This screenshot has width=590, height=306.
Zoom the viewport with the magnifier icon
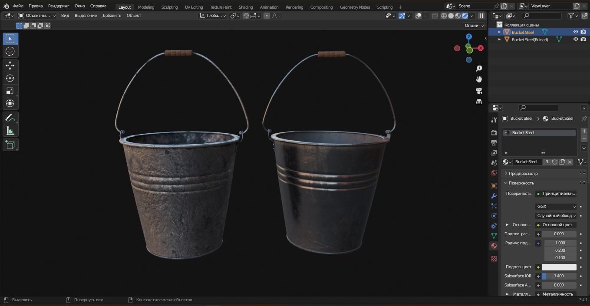click(479, 69)
